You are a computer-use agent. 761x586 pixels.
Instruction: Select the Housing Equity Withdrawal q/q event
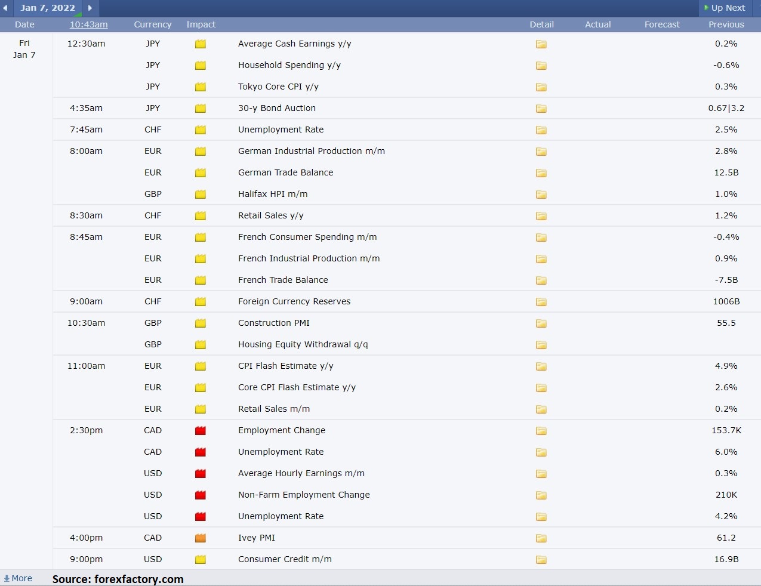[303, 344]
